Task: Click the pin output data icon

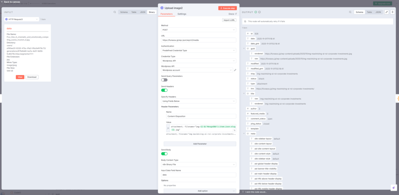Action: click(x=392, y=12)
